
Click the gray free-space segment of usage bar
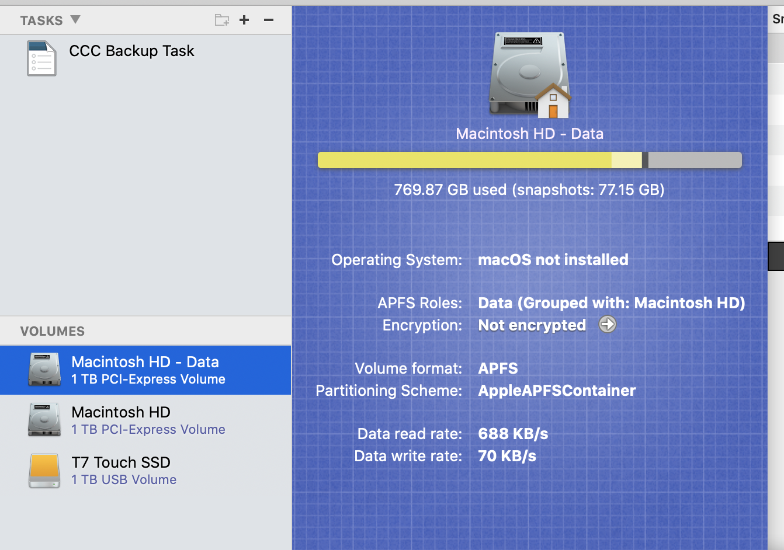[695, 160]
